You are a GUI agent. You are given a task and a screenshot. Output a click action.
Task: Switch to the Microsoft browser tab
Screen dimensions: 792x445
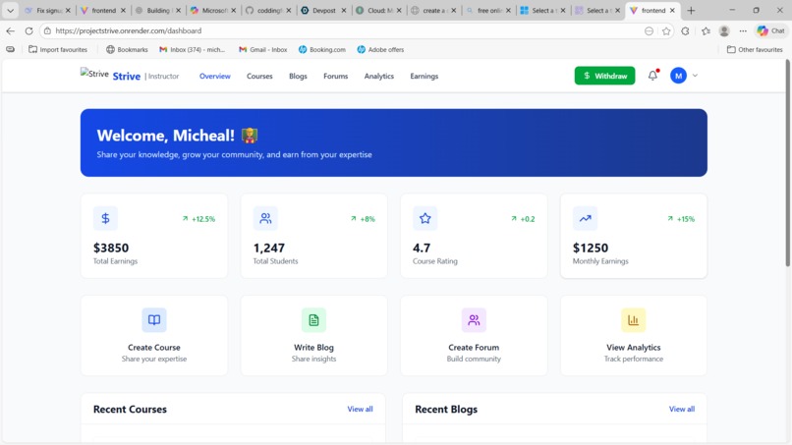[x=213, y=10]
